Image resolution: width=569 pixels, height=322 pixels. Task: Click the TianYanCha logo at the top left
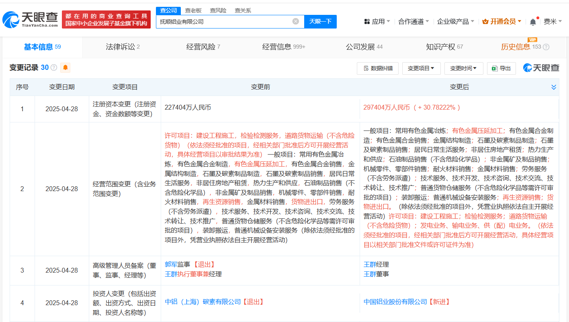(x=30, y=19)
